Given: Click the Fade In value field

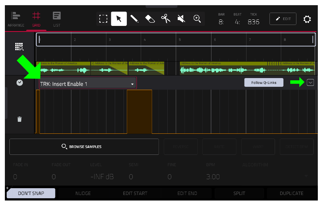Looking at the screenshot, I should (15, 177).
